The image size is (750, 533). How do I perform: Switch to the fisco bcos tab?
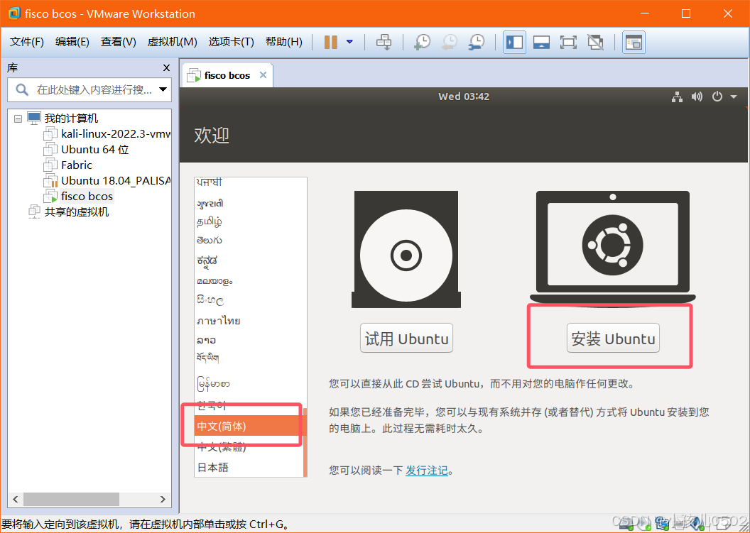click(227, 75)
